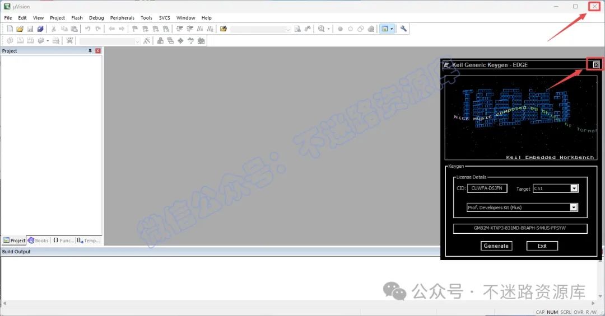The image size is (605, 316).
Task: Clear all bookmarks icon
Action: (x=166, y=29)
